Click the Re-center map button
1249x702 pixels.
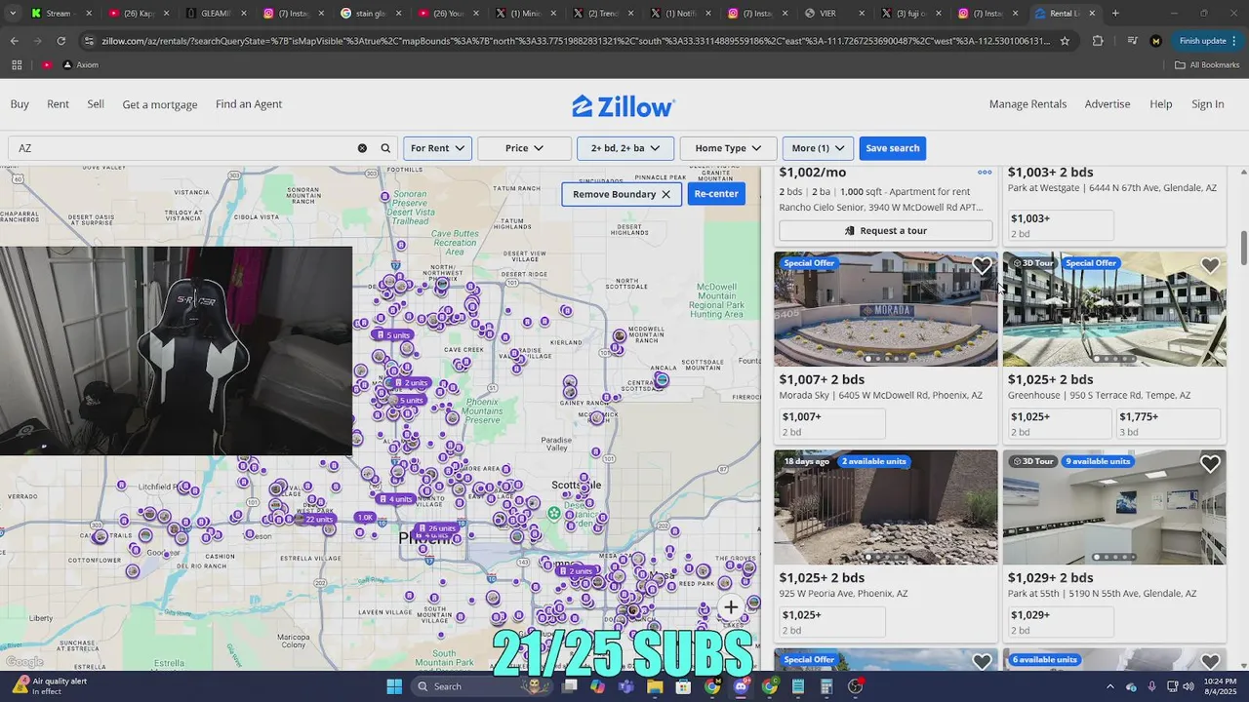pos(716,194)
